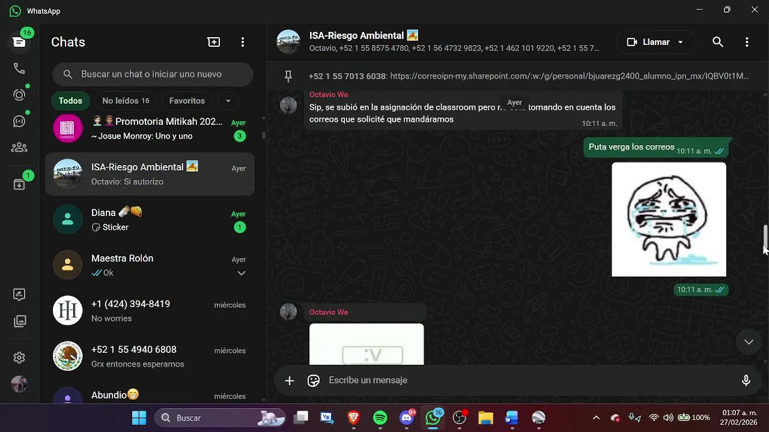This screenshot has width=769, height=432.
Task: Open the Communities section
Action: [x=19, y=148]
